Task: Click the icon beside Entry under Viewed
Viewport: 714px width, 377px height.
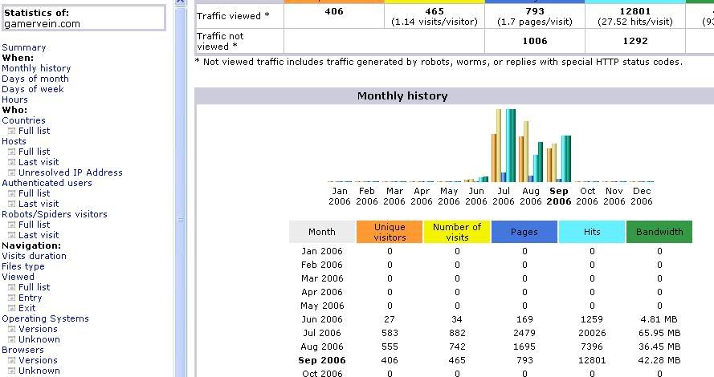Action: [12, 298]
